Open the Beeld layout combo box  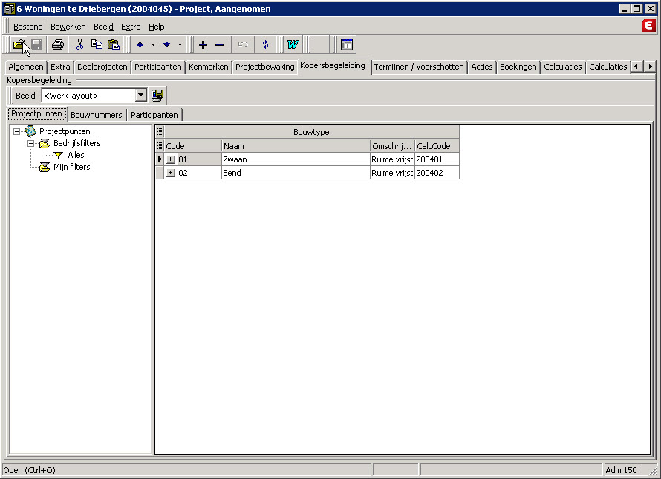click(x=141, y=96)
